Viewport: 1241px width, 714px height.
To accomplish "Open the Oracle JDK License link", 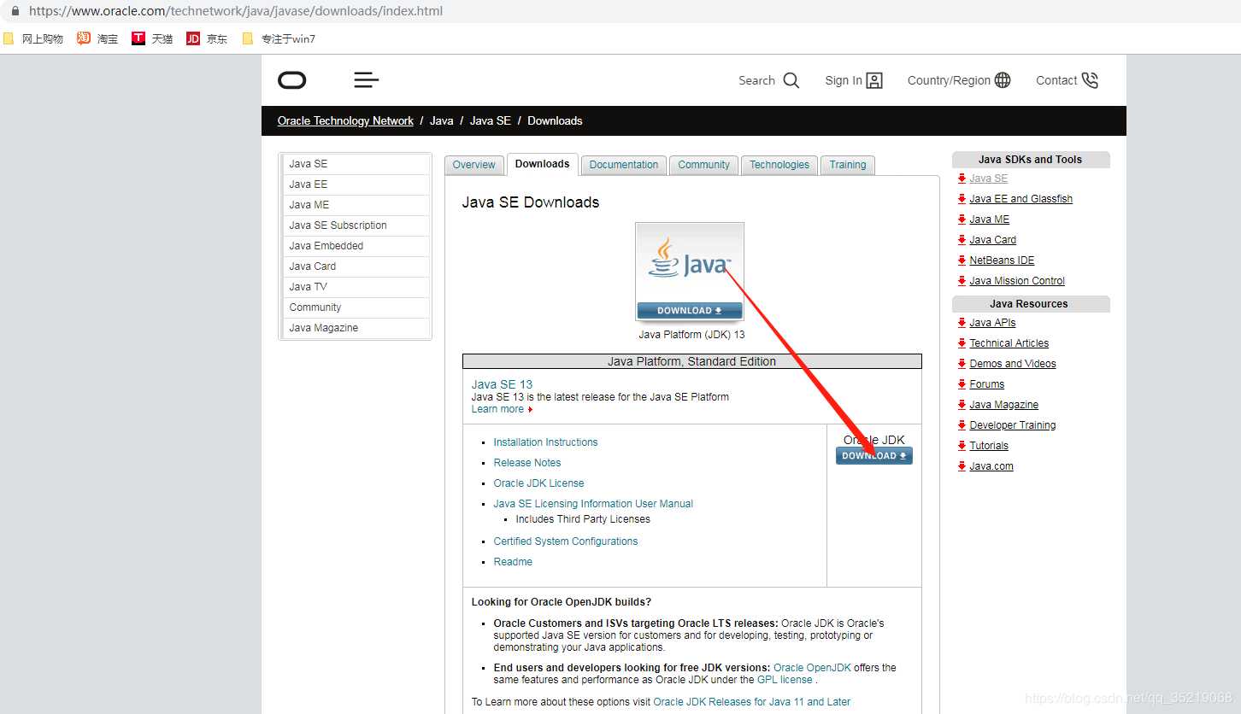I will 538,483.
